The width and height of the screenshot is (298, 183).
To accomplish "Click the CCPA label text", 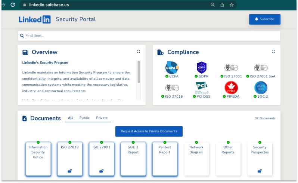I will click(x=174, y=76).
